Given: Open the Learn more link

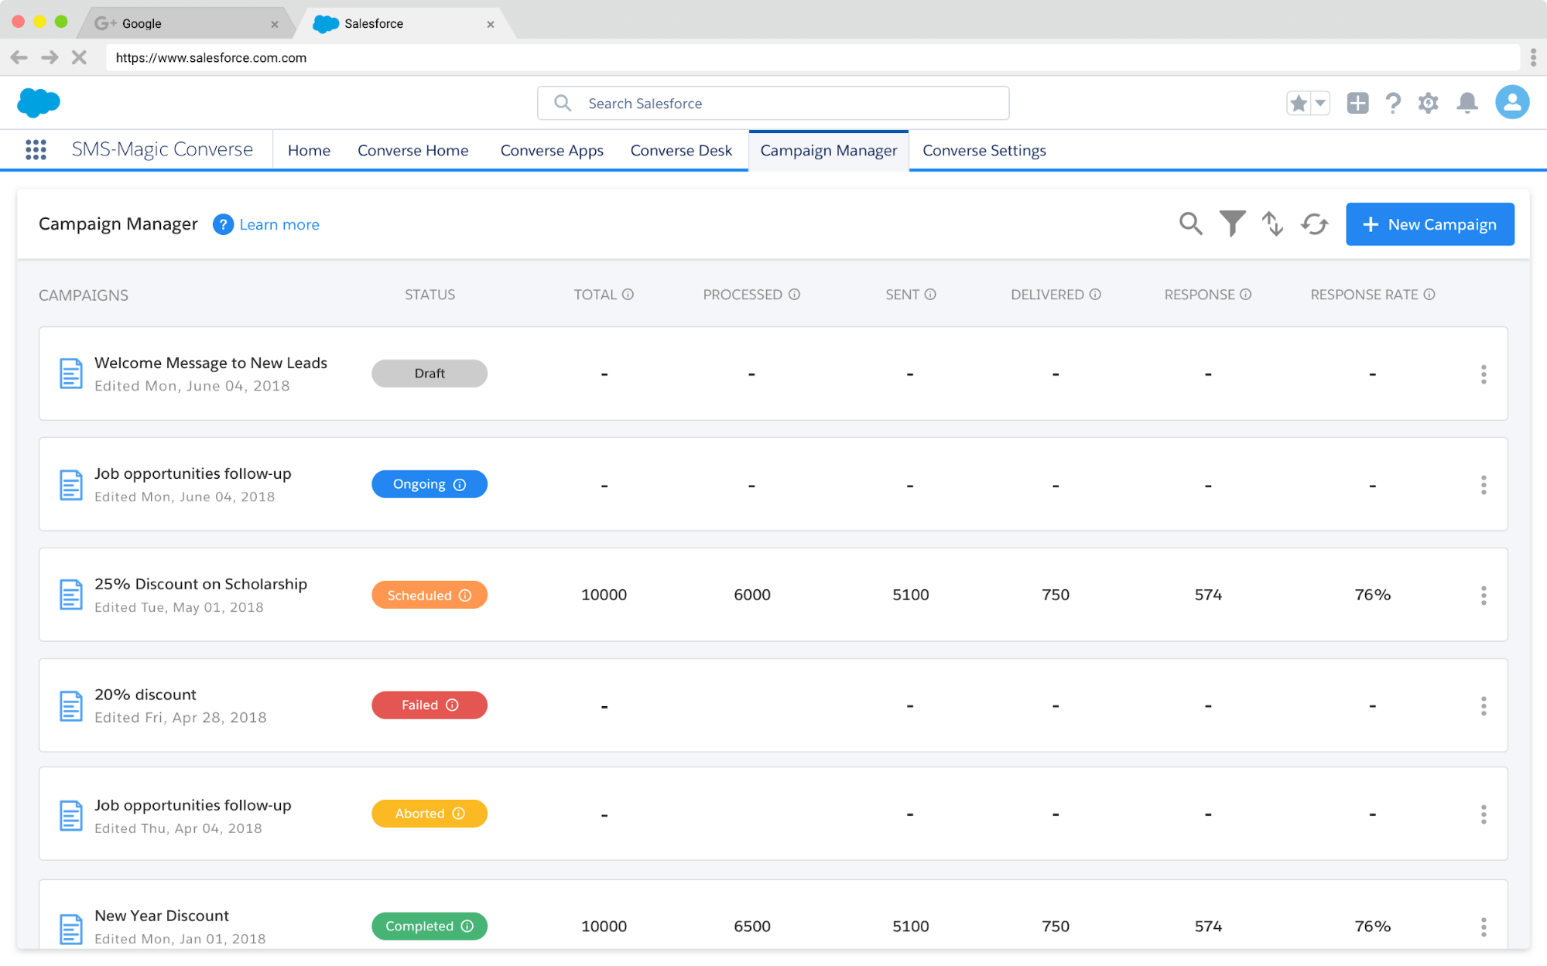Looking at the screenshot, I should pos(279,224).
